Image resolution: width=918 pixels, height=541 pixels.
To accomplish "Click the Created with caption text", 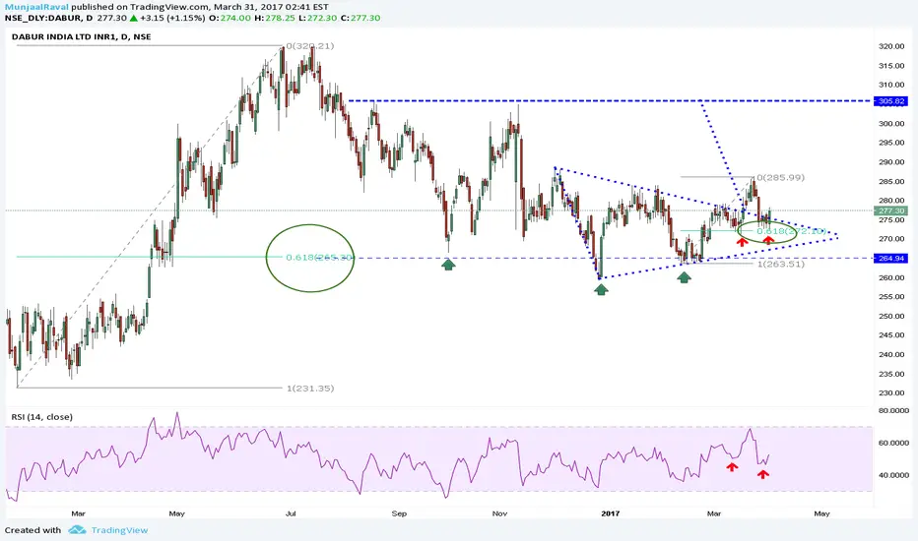I will point(33,530).
